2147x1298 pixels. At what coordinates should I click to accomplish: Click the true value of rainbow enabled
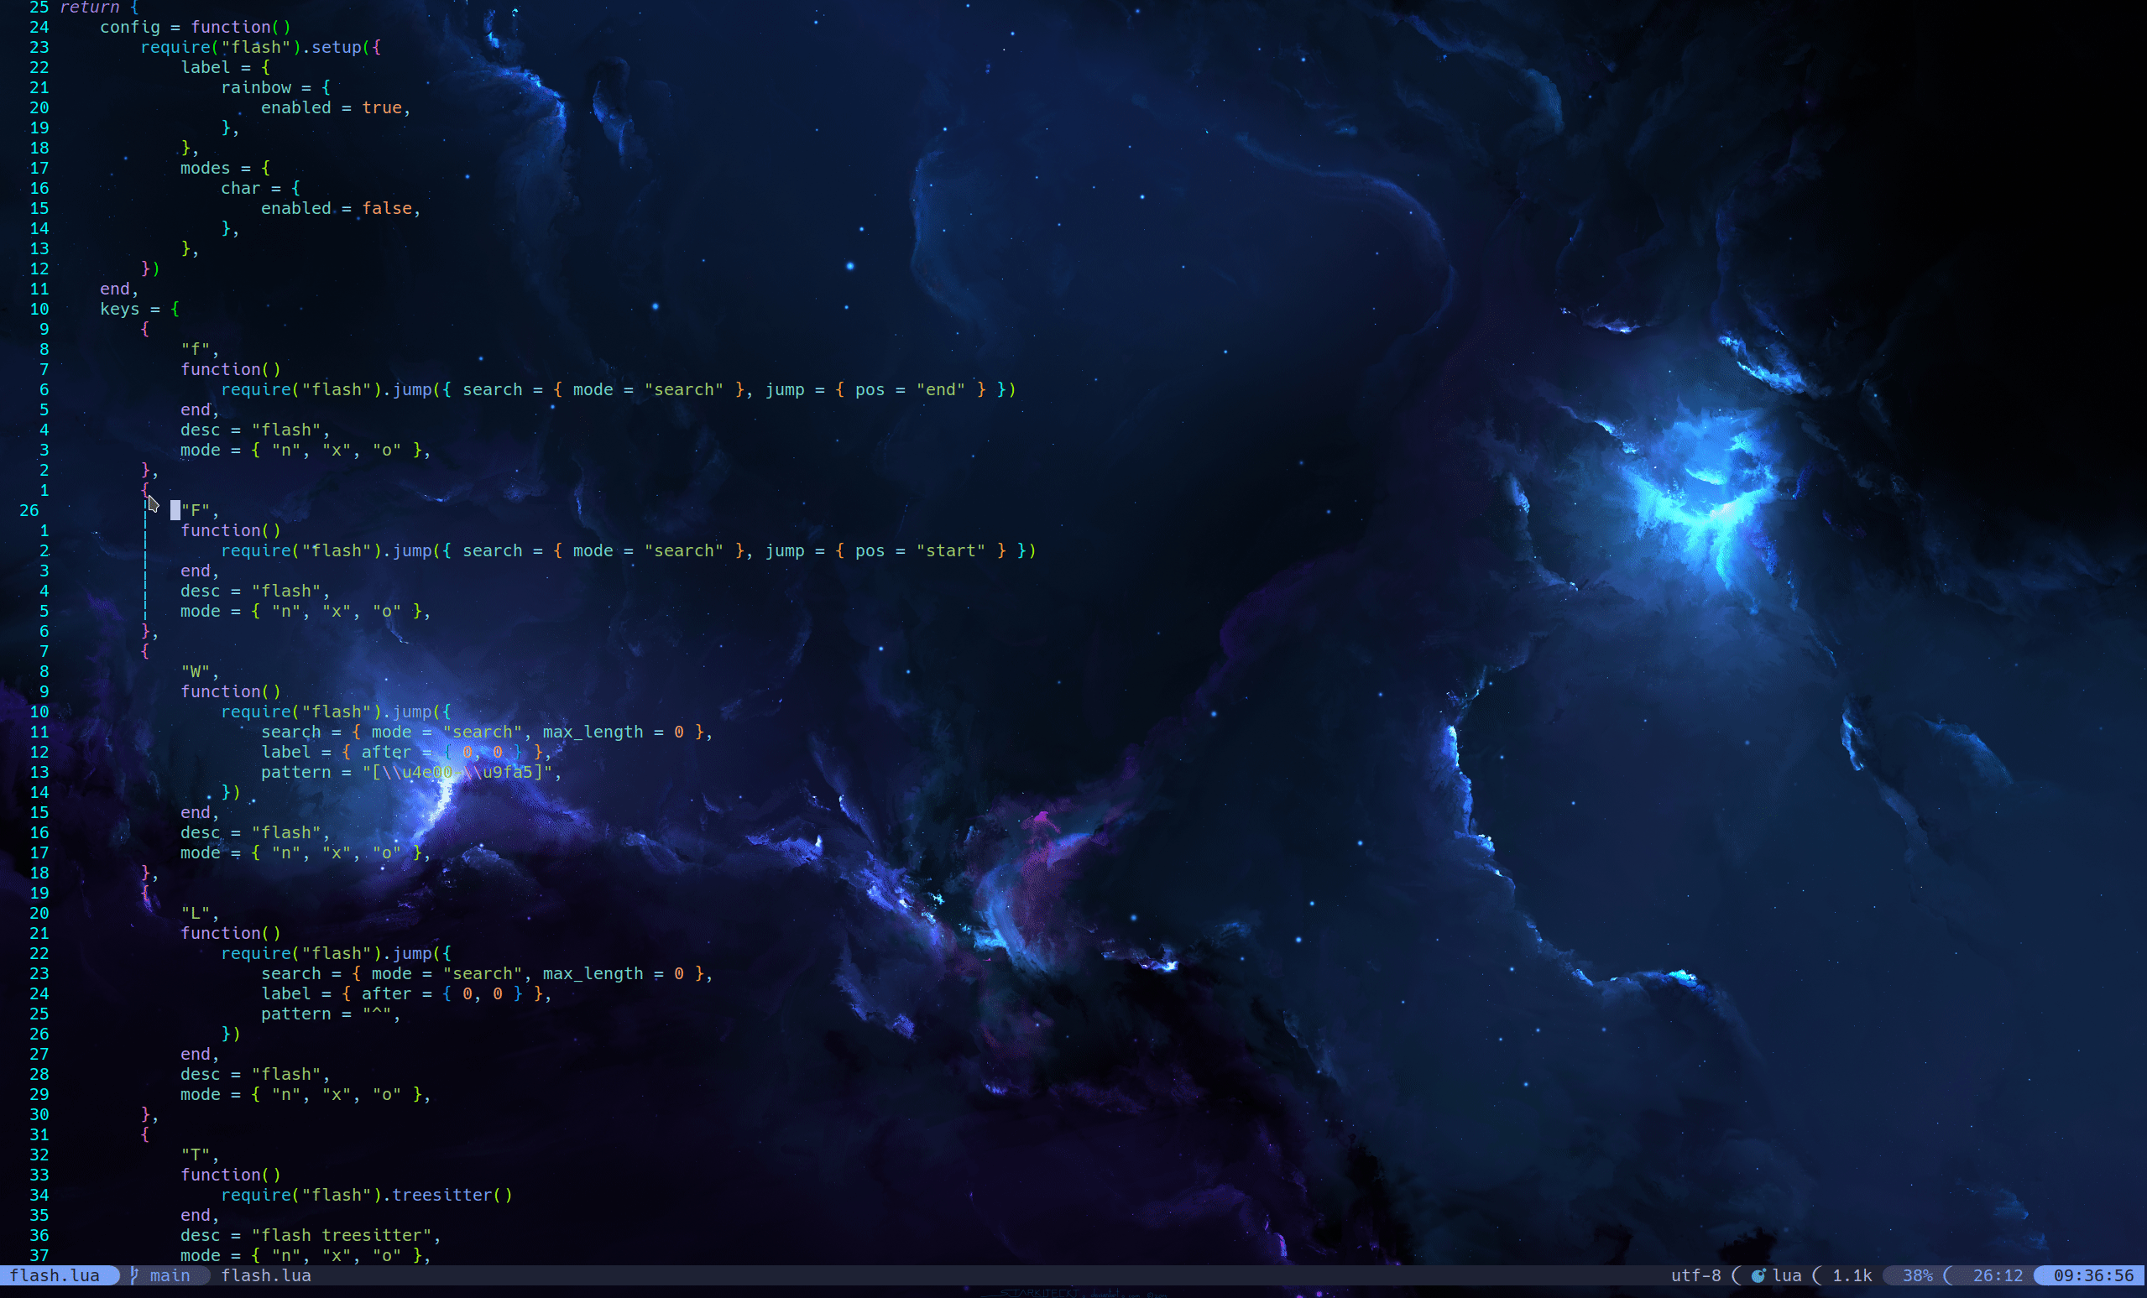(x=382, y=108)
